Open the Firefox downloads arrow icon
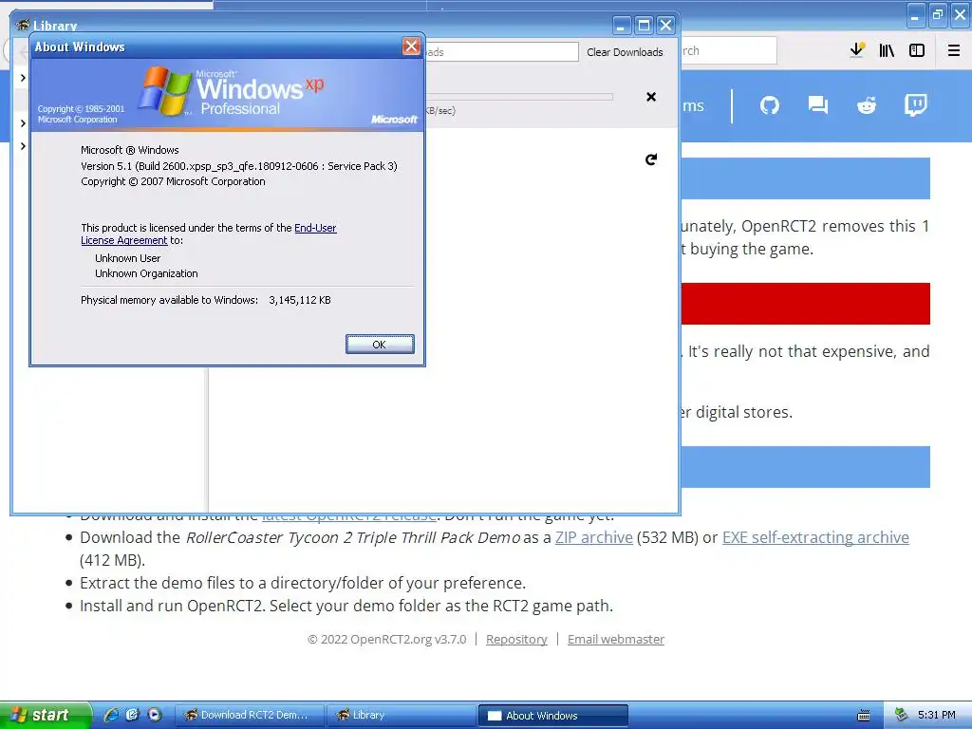The height and width of the screenshot is (729, 972). [857, 50]
